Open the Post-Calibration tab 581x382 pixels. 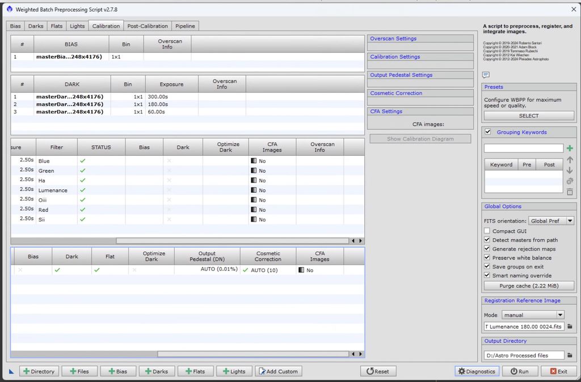coord(148,26)
